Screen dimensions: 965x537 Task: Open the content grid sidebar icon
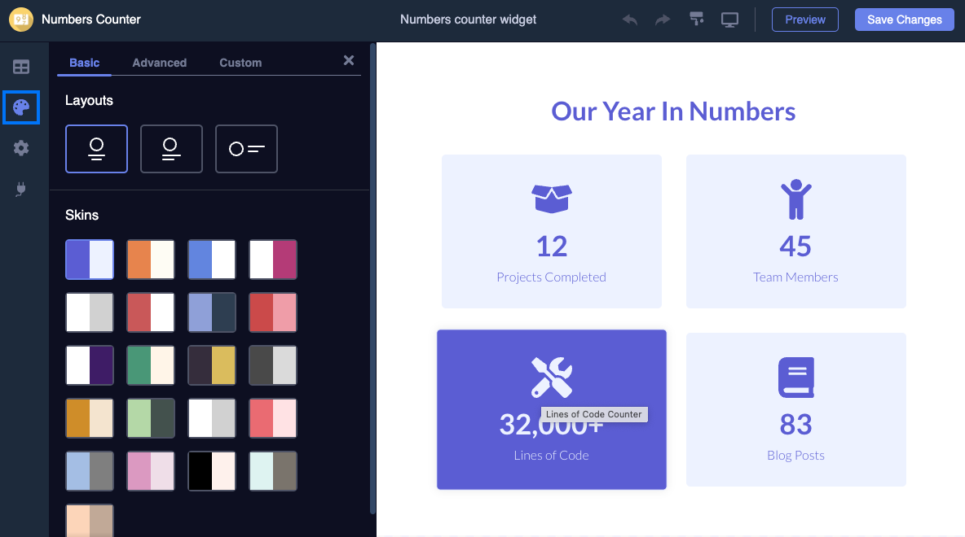[x=21, y=67]
